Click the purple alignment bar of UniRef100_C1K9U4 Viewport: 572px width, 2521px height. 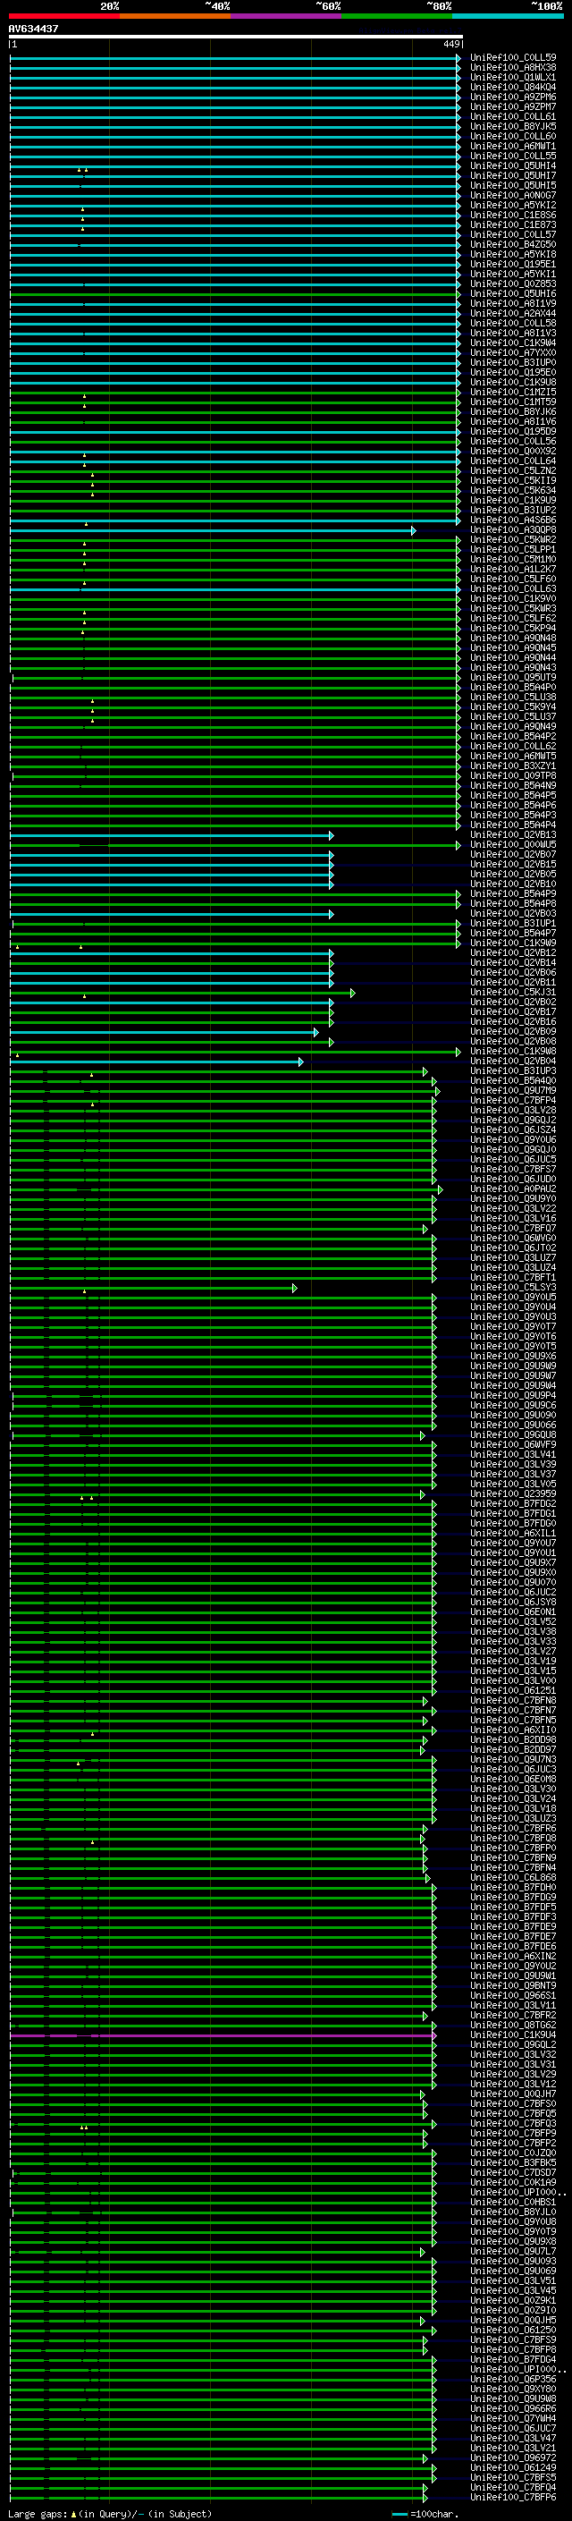pyautogui.click(x=222, y=2035)
